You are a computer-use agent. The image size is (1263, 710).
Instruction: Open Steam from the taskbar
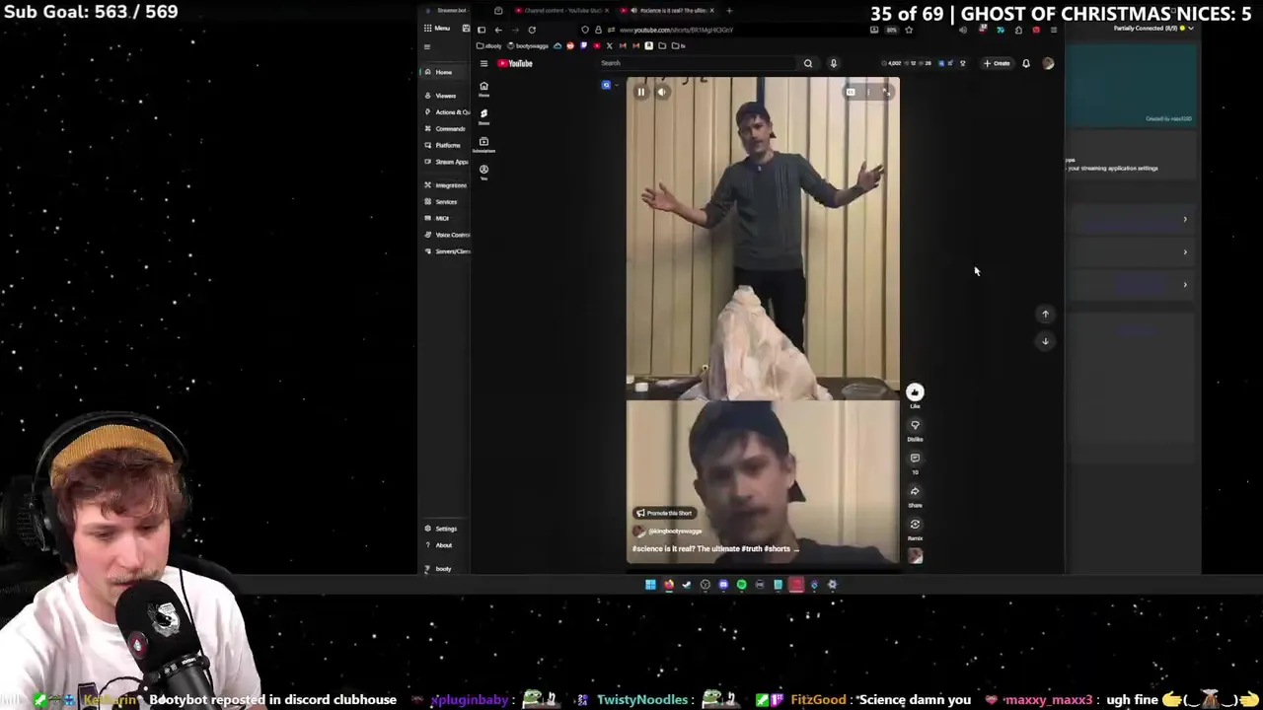(x=687, y=585)
